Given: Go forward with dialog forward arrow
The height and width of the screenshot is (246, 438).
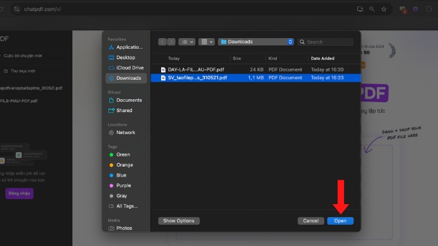Looking at the screenshot, I should click(x=171, y=42).
